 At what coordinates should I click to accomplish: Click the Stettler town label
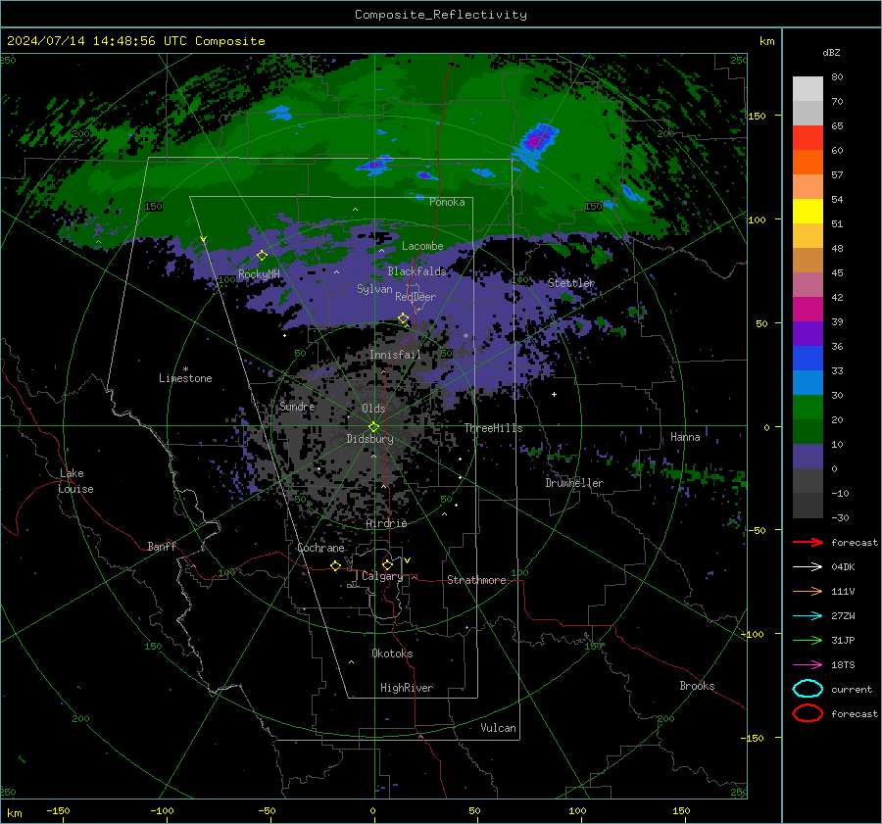[x=571, y=283]
